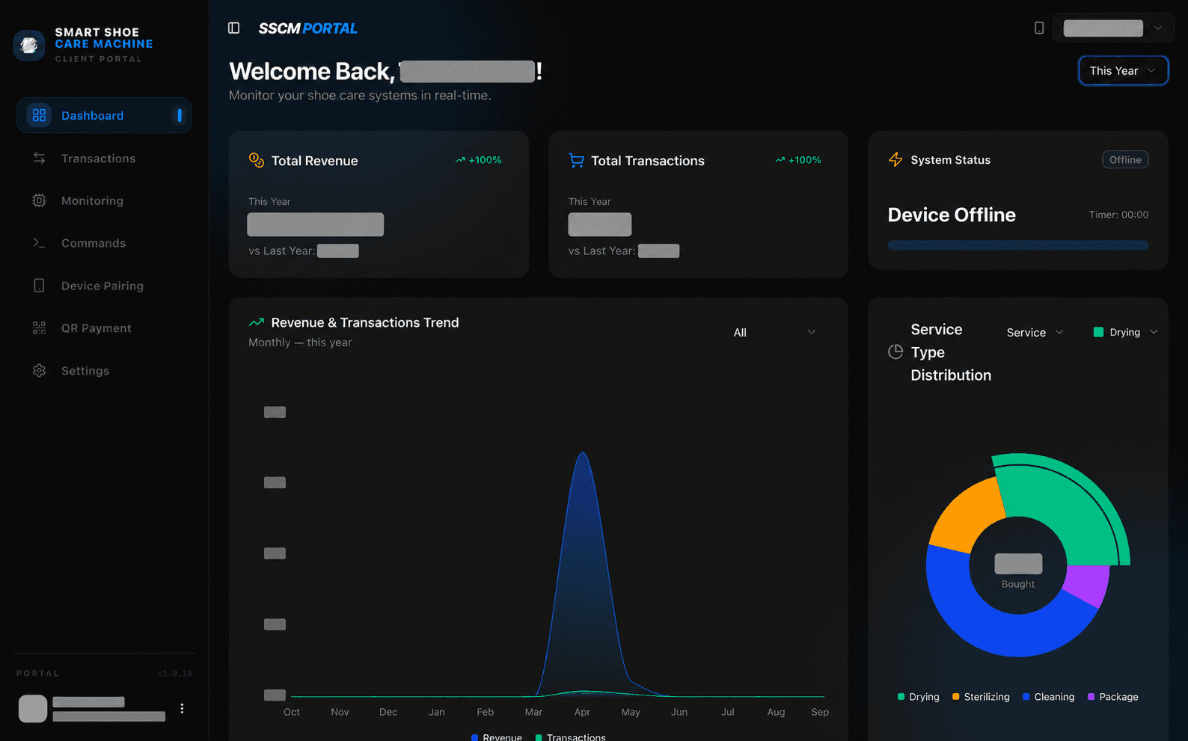Toggle the sidebar panel icon
Image resolution: width=1188 pixels, height=741 pixels.
[234, 28]
